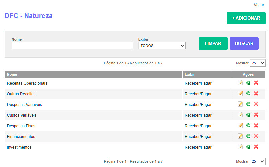The width and height of the screenshot is (269, 167).
Task: Click green refresh icon for Financiamentos
Action: [248, 136]
